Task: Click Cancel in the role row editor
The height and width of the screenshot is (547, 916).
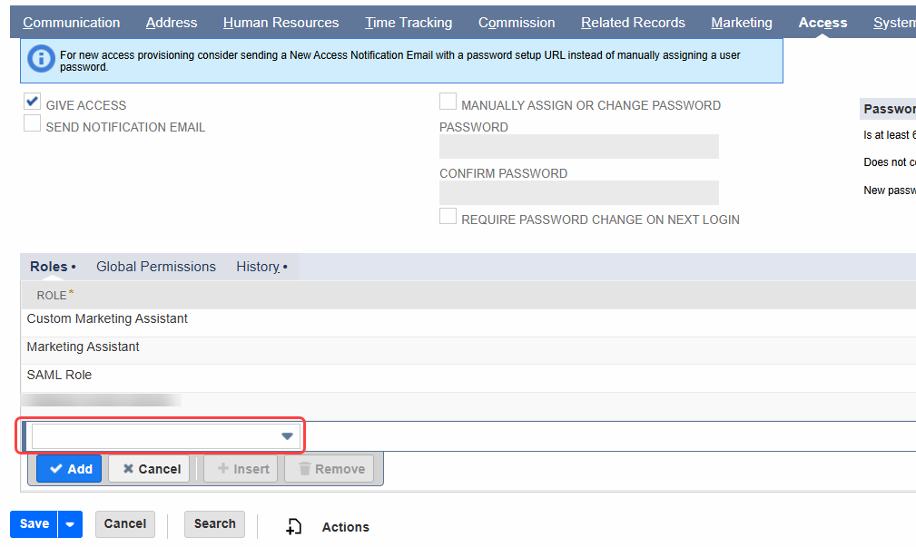Action: tap(149, 469)
